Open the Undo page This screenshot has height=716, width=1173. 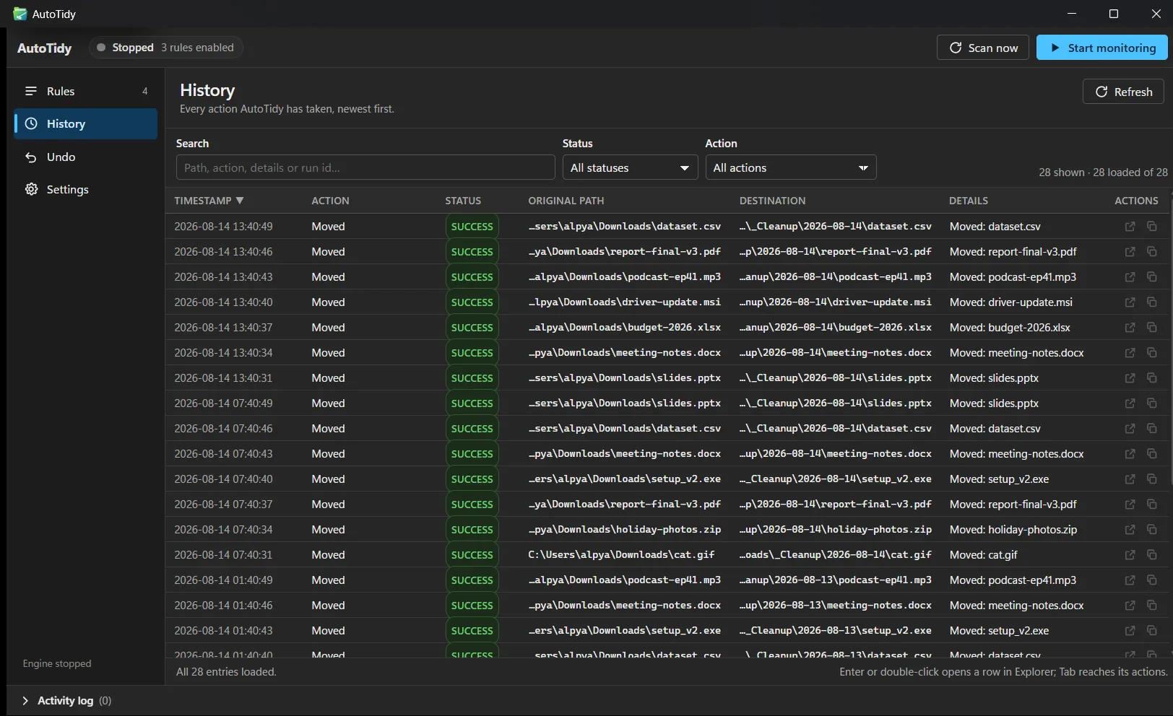(85, 157)
